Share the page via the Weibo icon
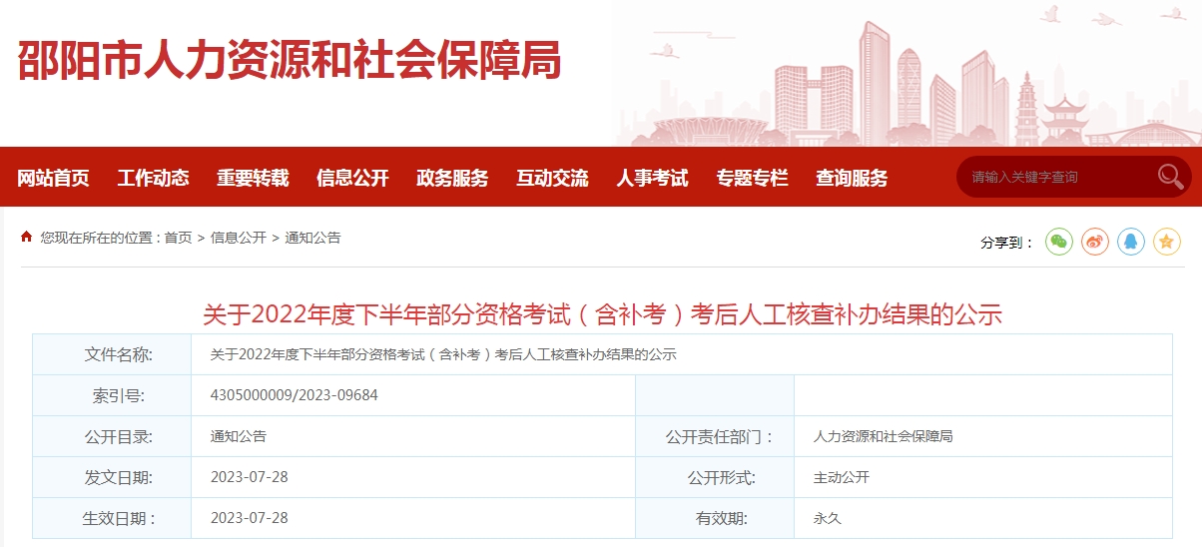Screen dimensions: 1202x547 tap(1095, 242)
